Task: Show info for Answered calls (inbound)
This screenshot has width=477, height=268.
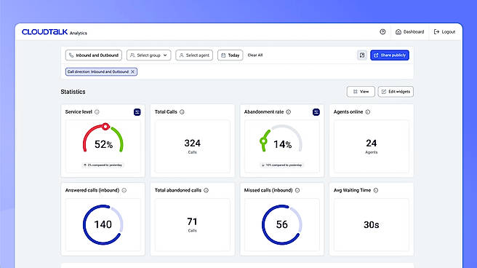Action: (x=124, y=190)
